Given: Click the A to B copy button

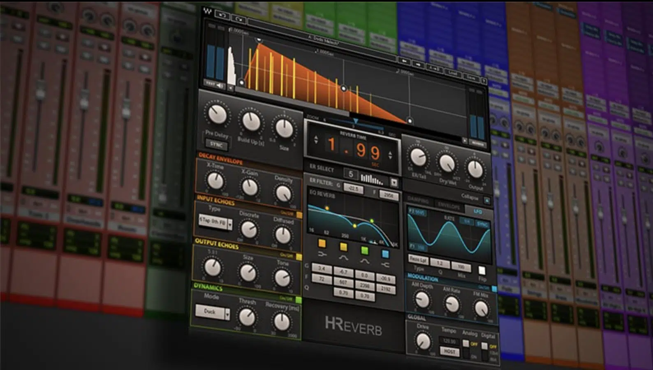Looking at the screenshot, I should (435, 68).
